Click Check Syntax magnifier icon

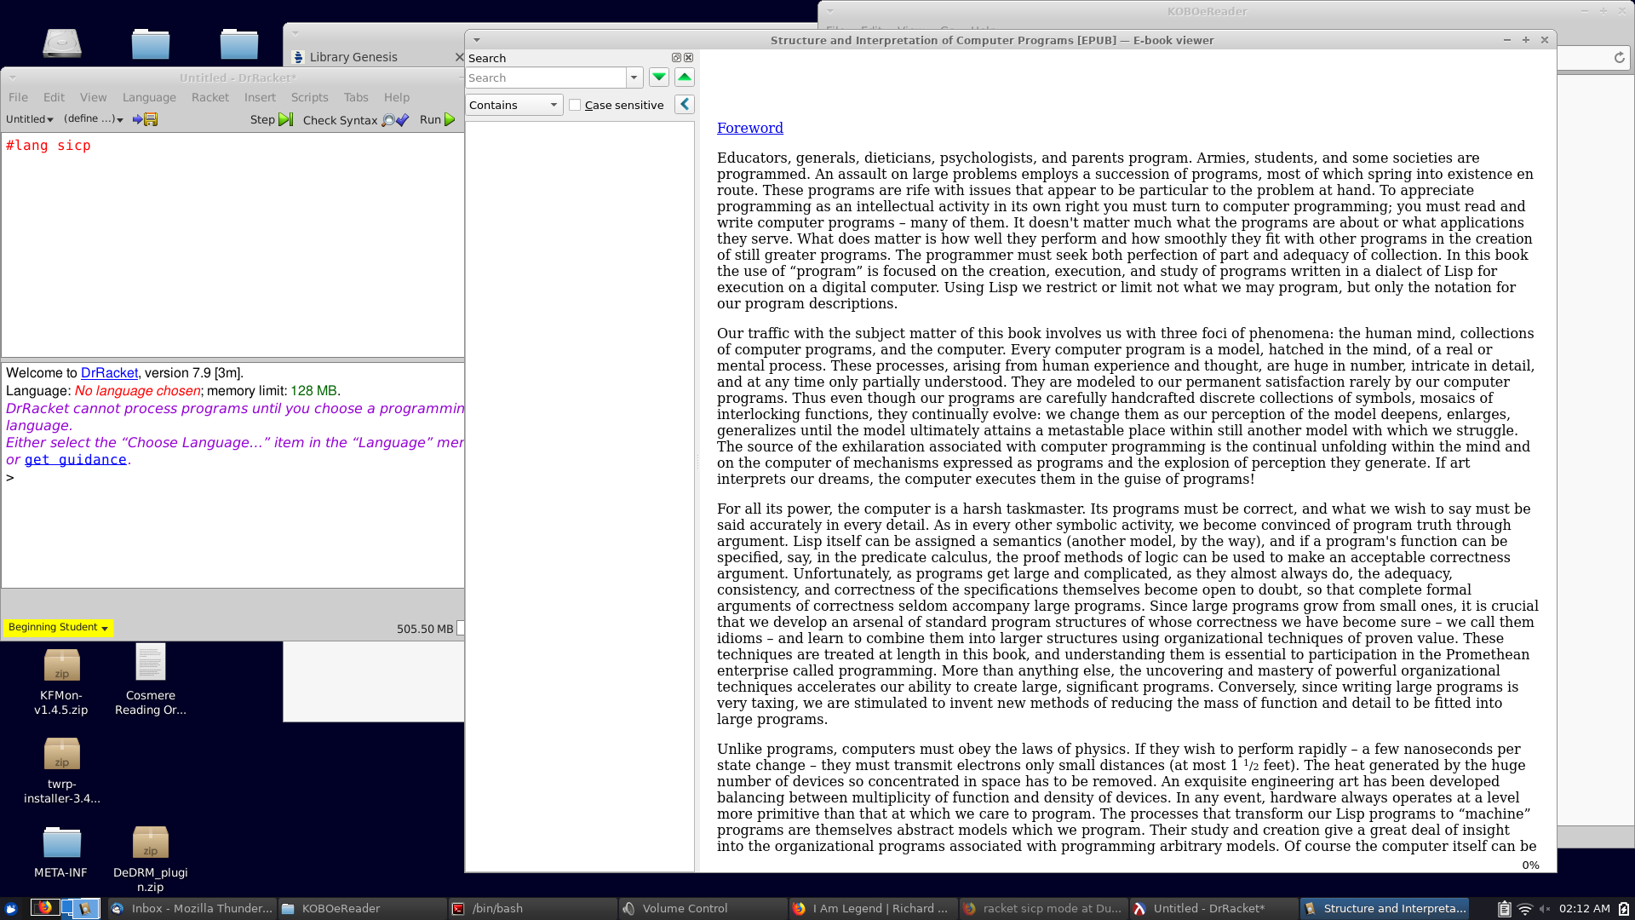[388, 120]
